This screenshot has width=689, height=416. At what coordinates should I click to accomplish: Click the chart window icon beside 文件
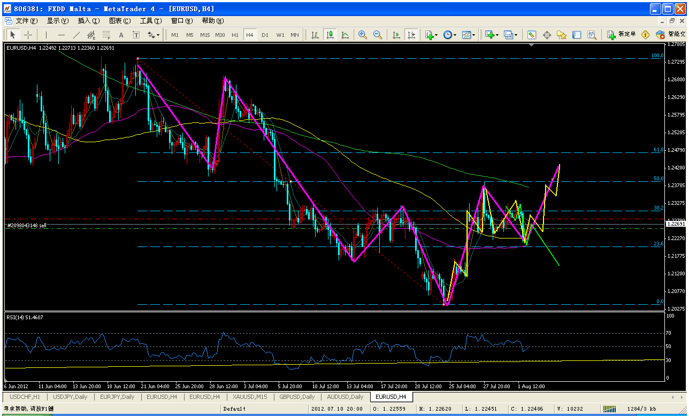[x=7, y=21]
